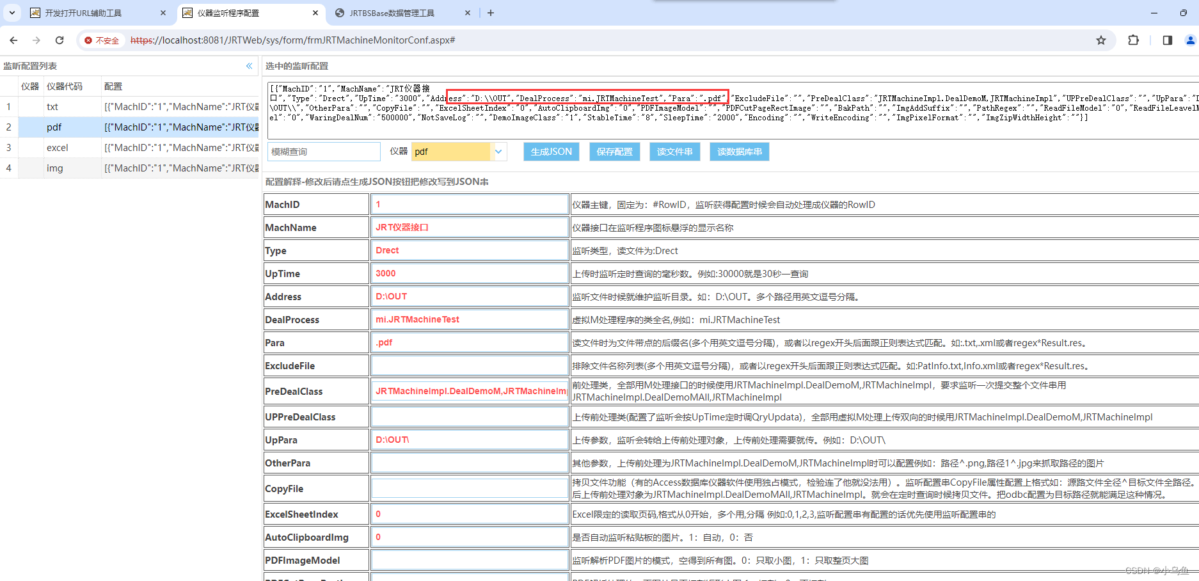The height and width of the screenshot is (581, 1199).
Task: Click the 读数据库串 button
Action: [740, 152]
